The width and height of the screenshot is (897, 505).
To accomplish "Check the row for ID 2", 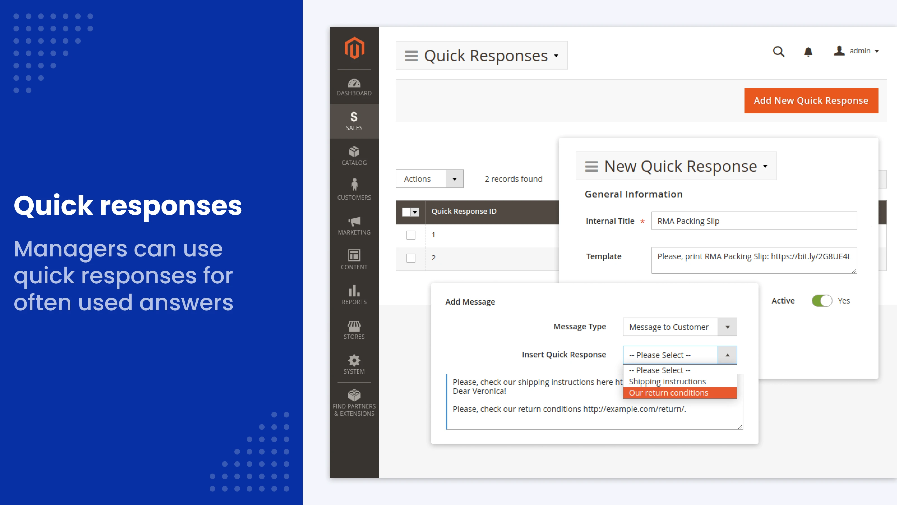I will pyautogui.click(x=411, y=258).
